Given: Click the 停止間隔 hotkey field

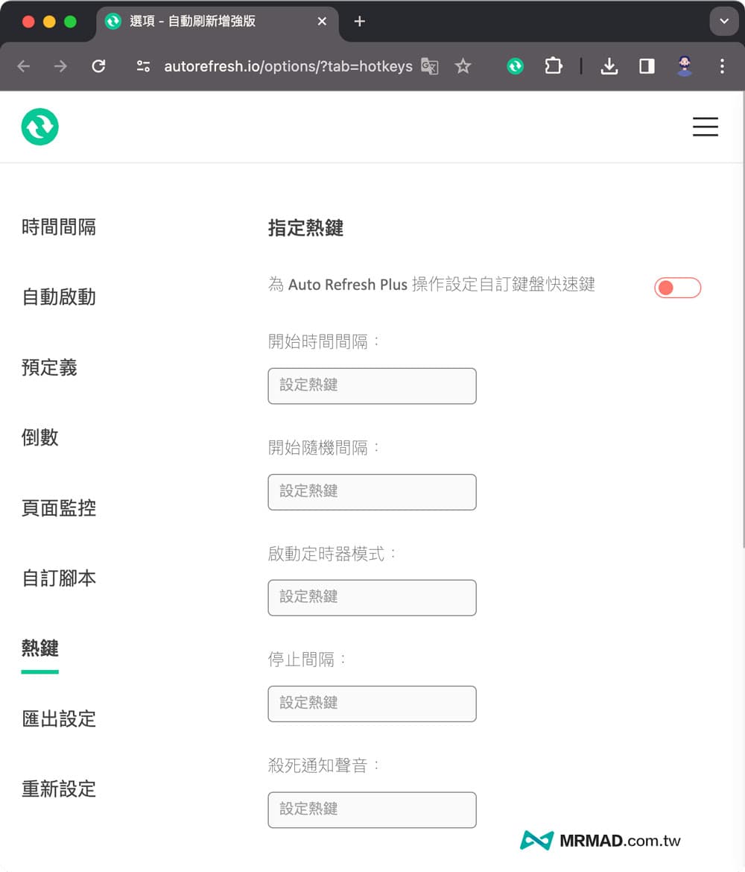Looking at the screenshot, I should click(x=372, y=704).
